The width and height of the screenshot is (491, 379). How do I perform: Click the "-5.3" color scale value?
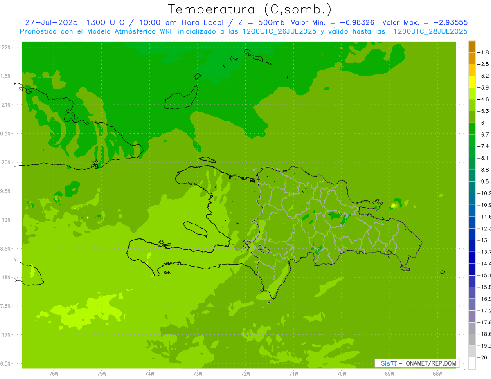484,111
